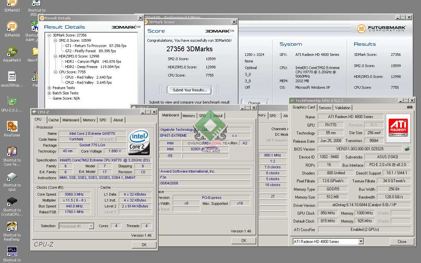The image size is (421, 263).
Task: Open the GPU selector dropdown in GPU-Z
Action: (x=361, y=241)
